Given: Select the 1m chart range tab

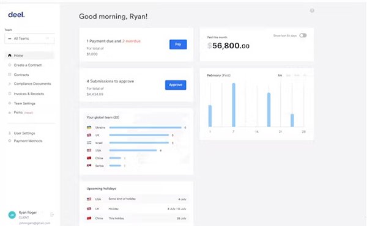Looking at the screenshot, I should (x=280, y=75).
